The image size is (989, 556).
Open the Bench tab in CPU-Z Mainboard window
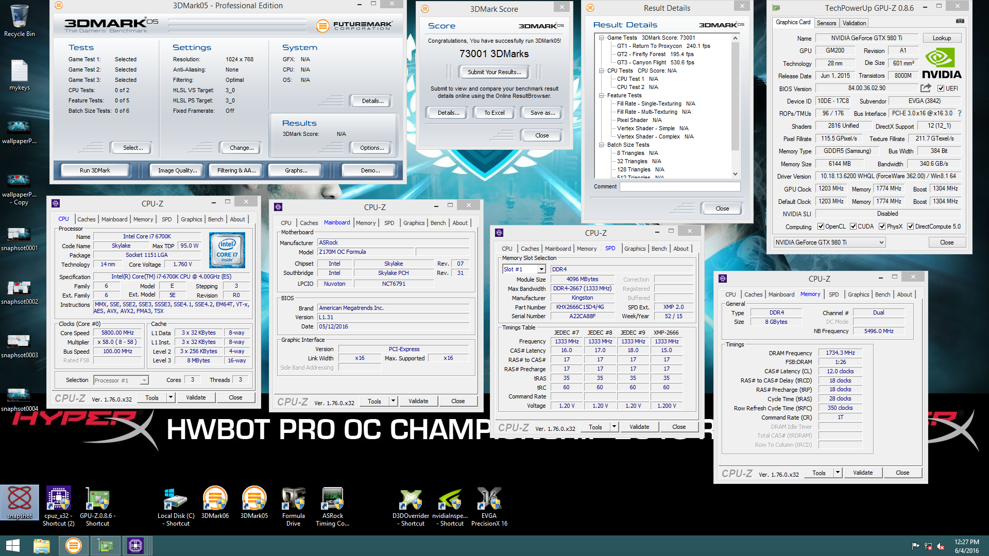[x=438, y=223]
